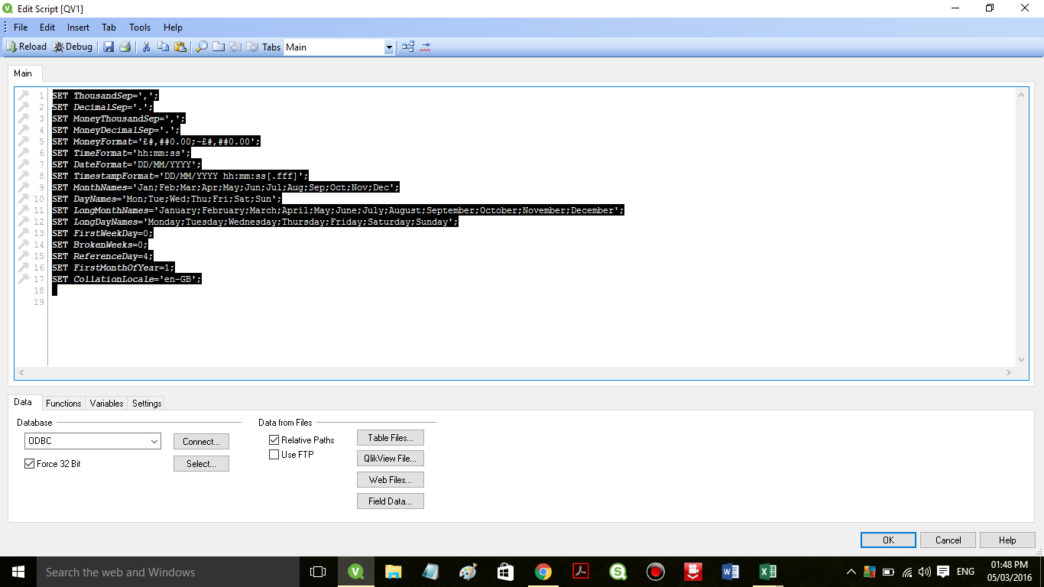The width and height of the screenshot is (1044, 587).
Task: Paste from clipboard using the toolbar icon
Action: [x=180, y=47]
